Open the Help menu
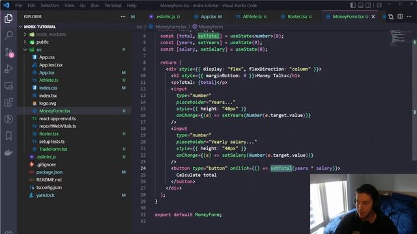417x234 pixels. [x=132, y=5]
